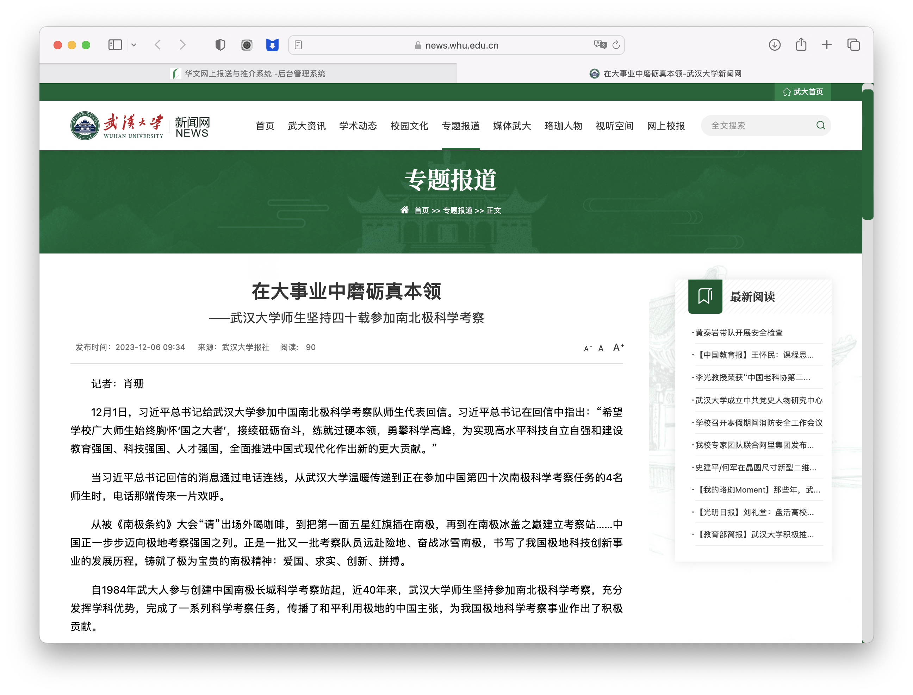913x695 pixels.
Task: Decrease article font size with A-
Action: 588,349
